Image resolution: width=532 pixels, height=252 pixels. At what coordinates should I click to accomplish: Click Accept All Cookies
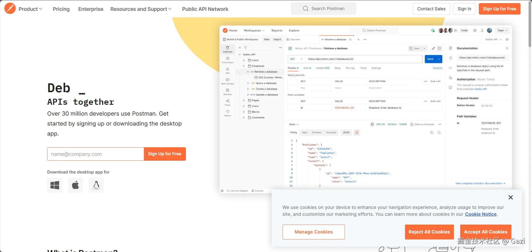(486, 232)
